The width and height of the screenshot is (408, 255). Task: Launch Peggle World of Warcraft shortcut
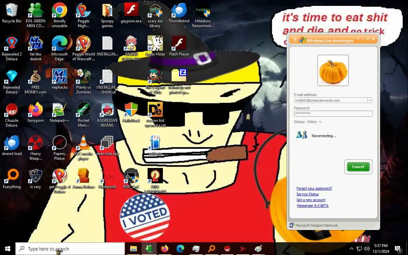point(84,48)
